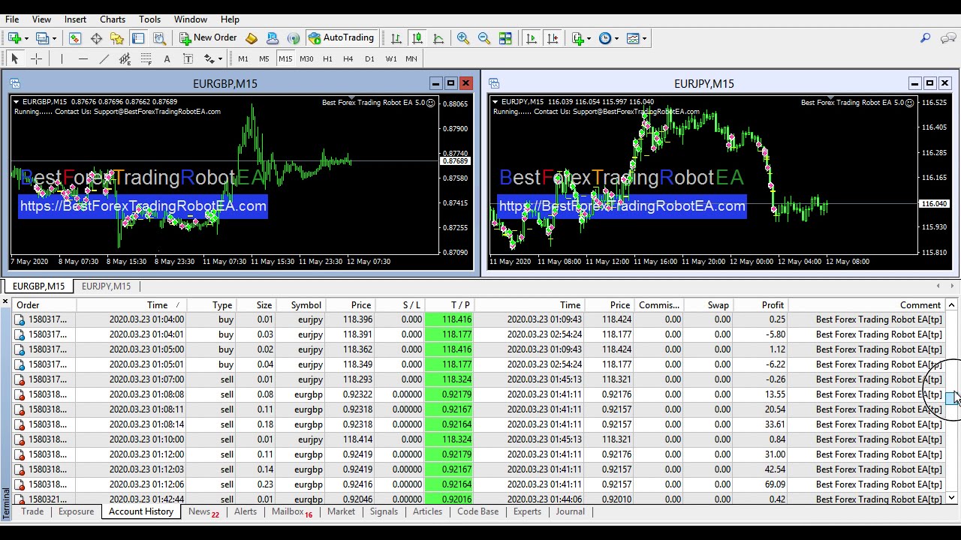
Task: Draw a Horizontal Line
Action: pos(83,58)
